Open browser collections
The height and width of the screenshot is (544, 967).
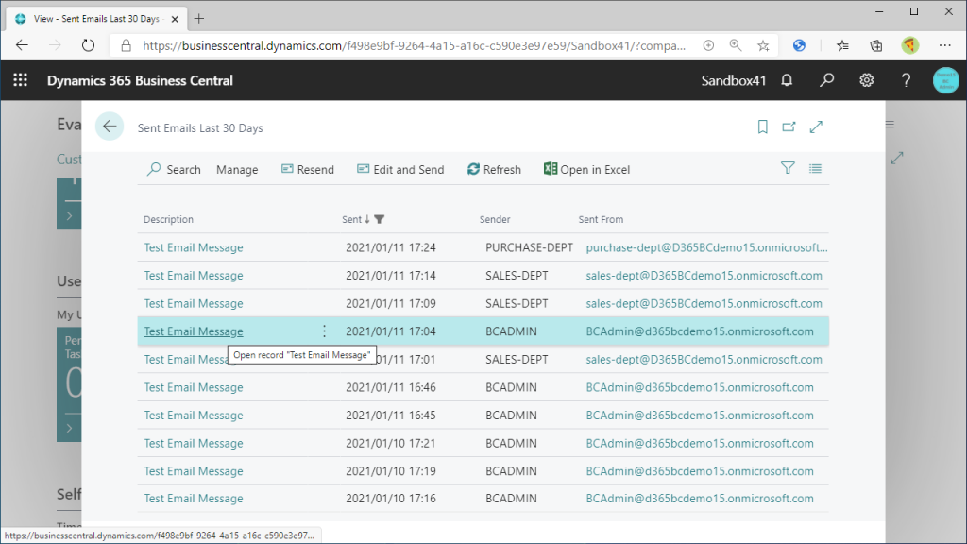(875, 45)
